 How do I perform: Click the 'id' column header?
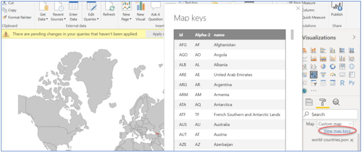[x=181, y=35]
